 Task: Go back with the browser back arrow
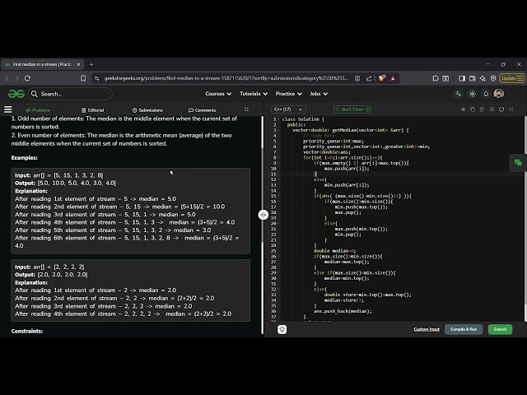click(7, 78)
